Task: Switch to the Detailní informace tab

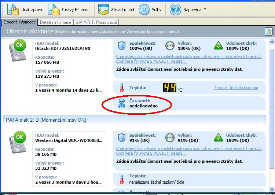Action: tap(55, 22)
